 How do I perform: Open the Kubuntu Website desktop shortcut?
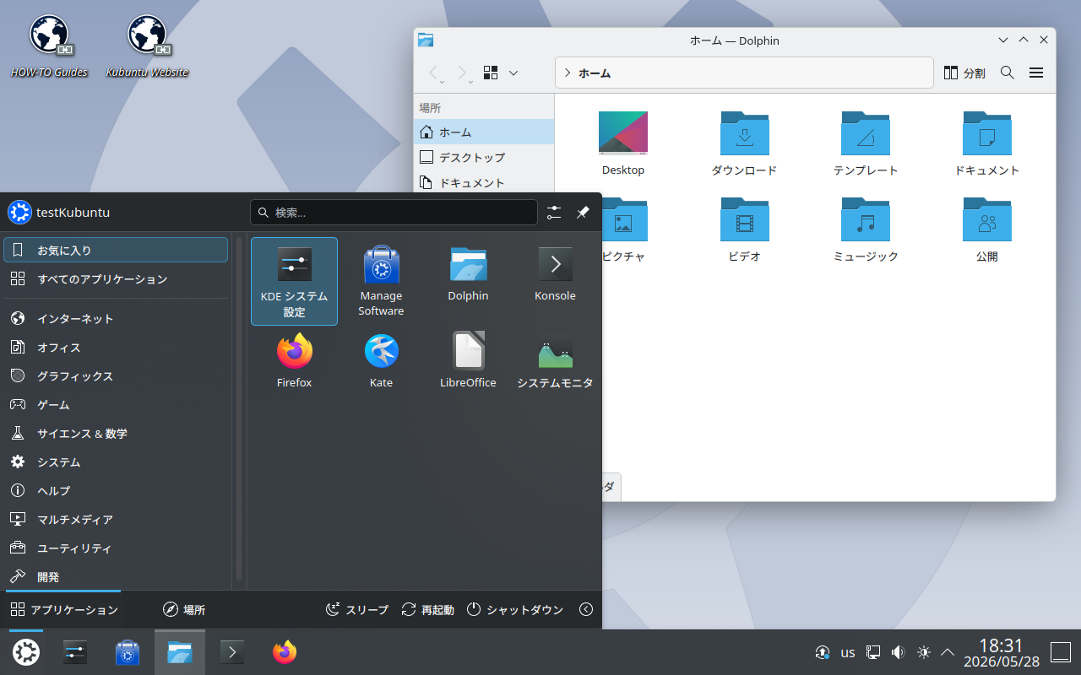(x=147, y=46)
